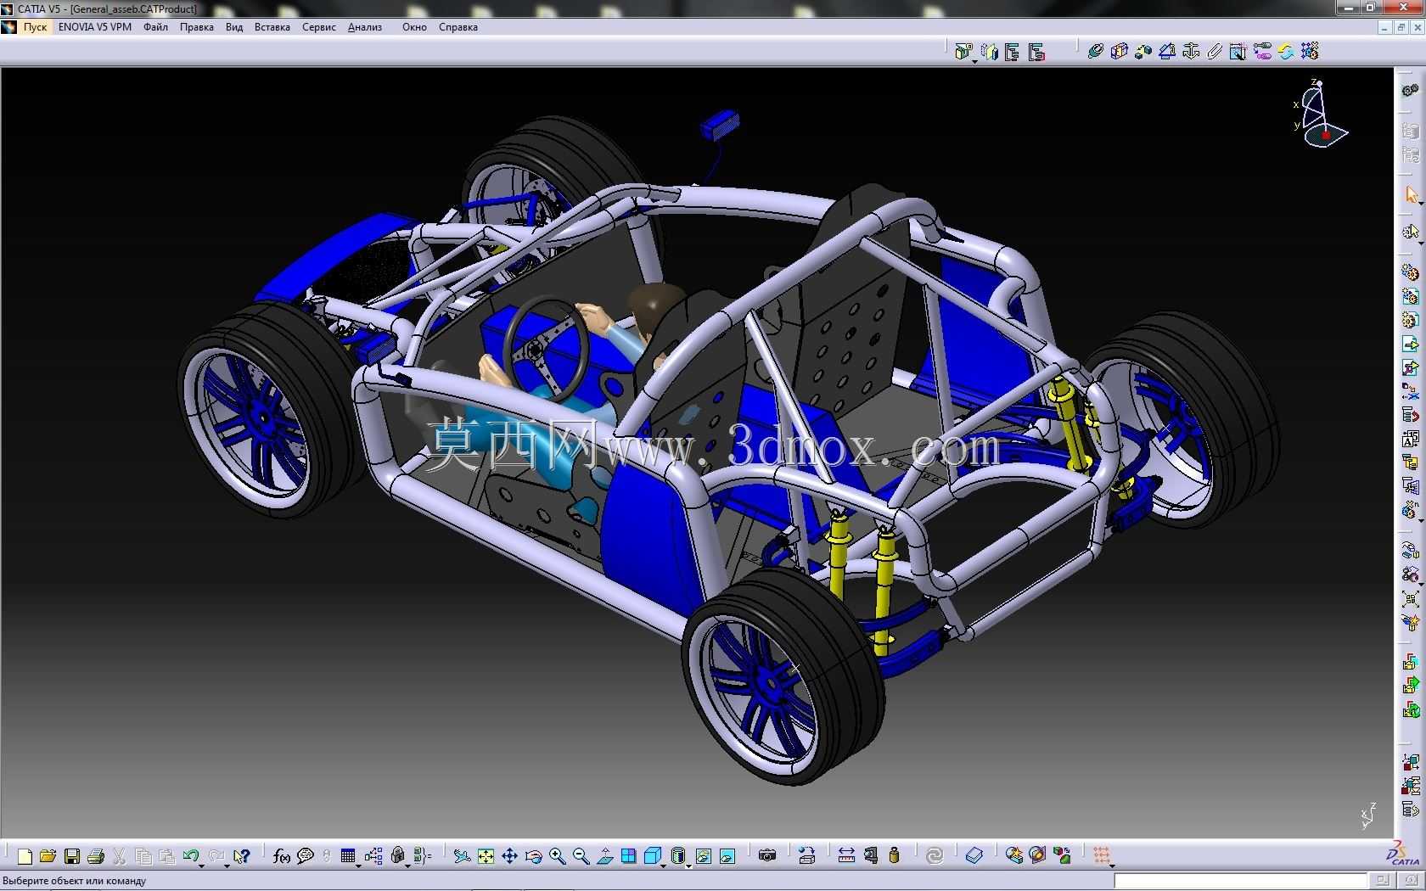Image resolution: width=1426 pixels, height=891 pixels.
Task: Open the Анализ menu
Action: [x=365, y=27]
